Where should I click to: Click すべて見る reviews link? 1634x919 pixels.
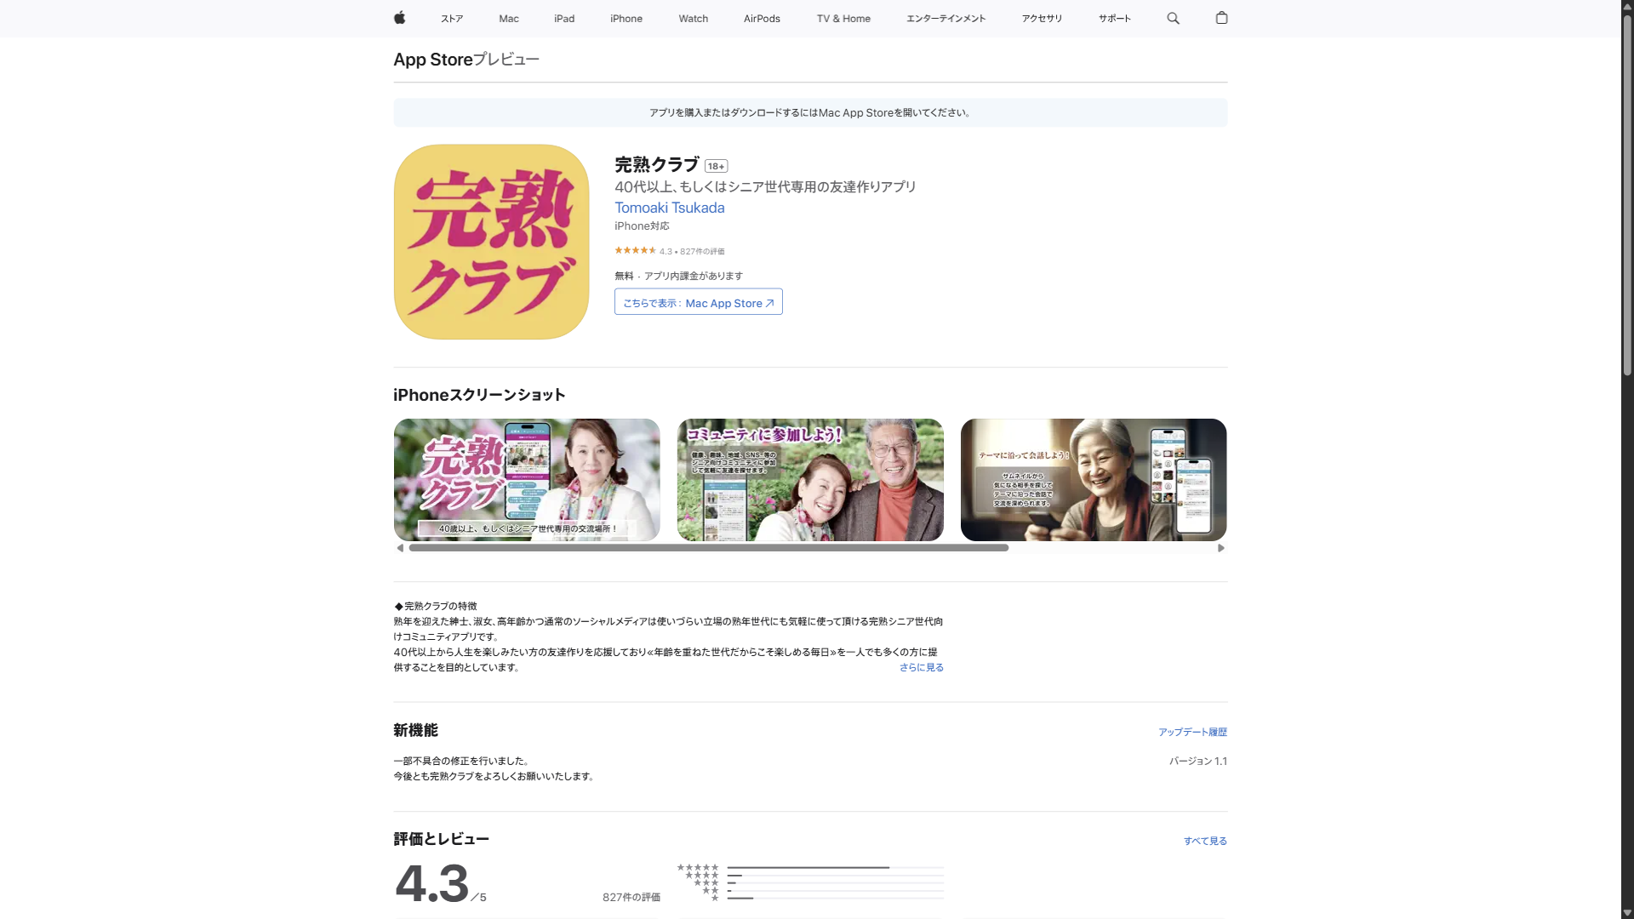click(x=1204, y=841)
